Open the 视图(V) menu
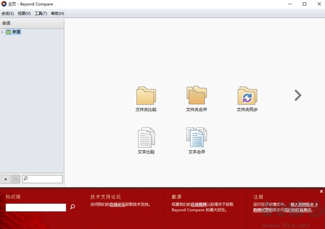This screenshot has height=229, width=325. (24, 14)
